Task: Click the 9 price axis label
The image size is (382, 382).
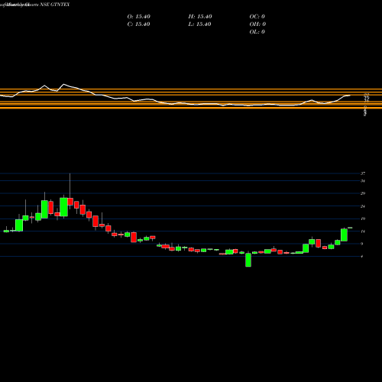Action: coord(362,244)
